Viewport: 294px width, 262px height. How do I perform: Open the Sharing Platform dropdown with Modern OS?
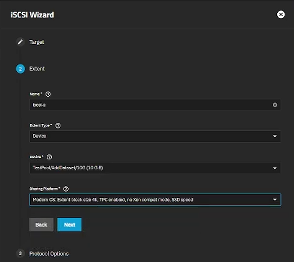155,200
